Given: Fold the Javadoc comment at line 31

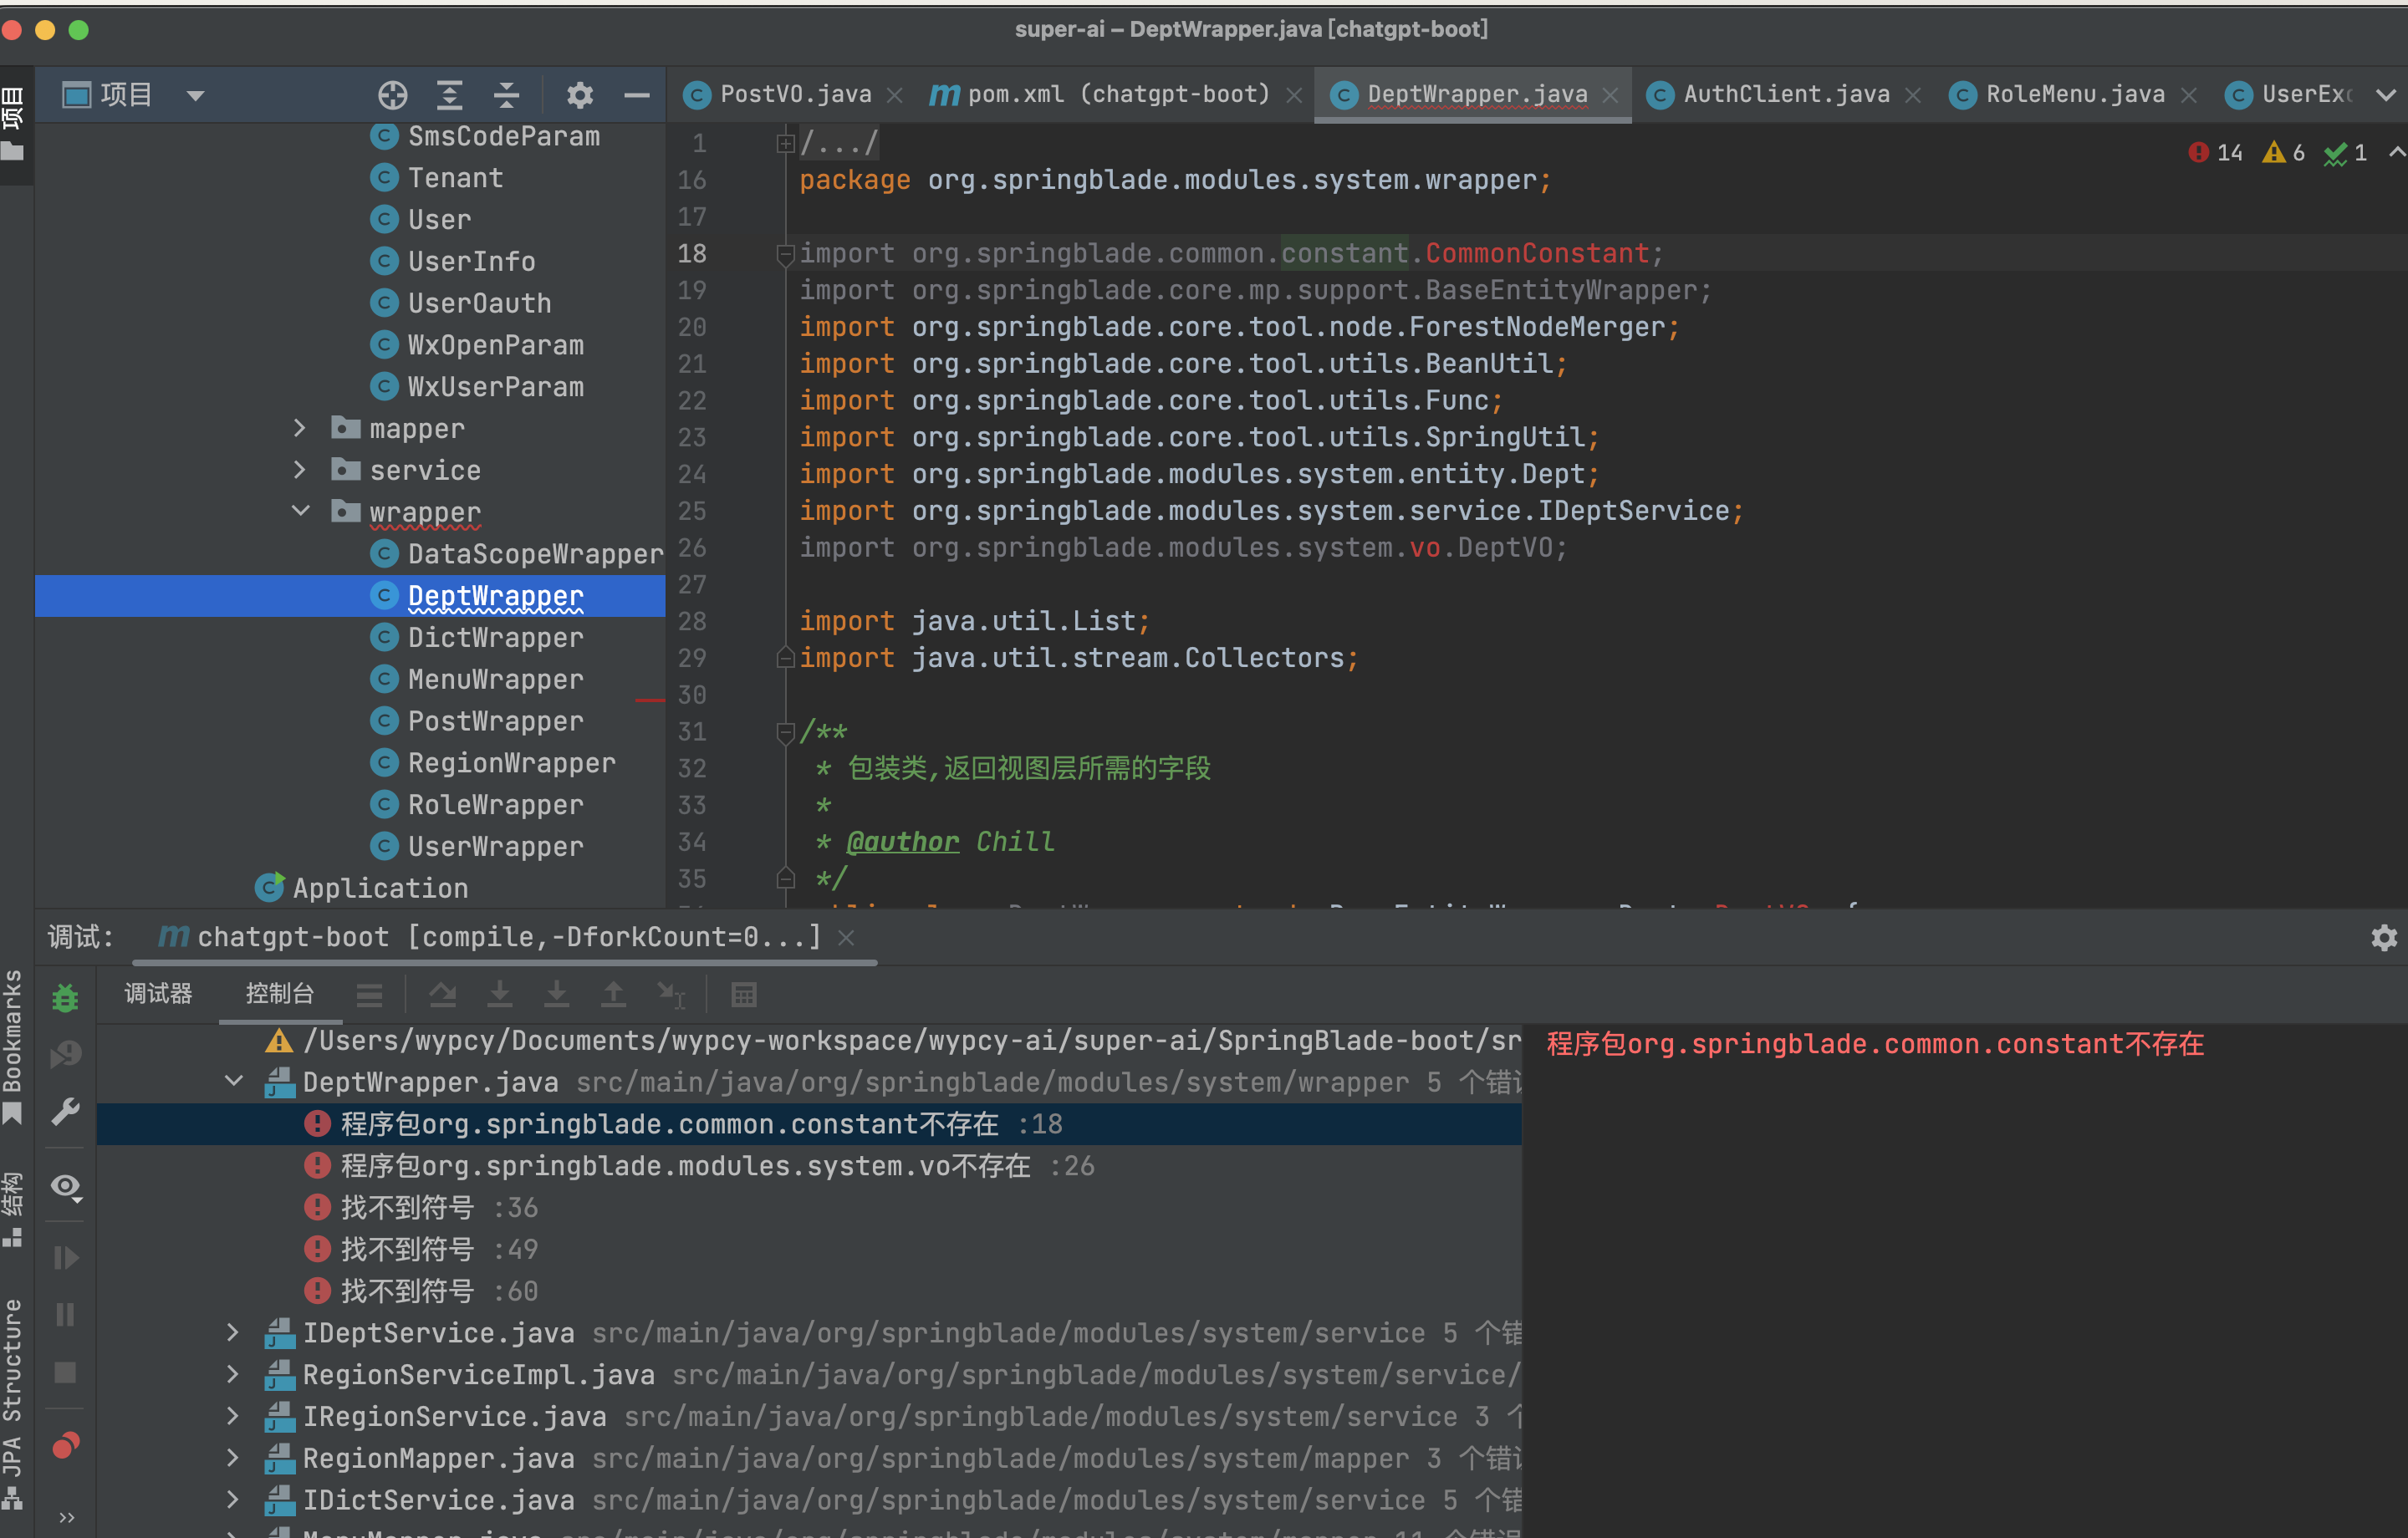Looking at the screenshot, I should click(x=786, y=732).
